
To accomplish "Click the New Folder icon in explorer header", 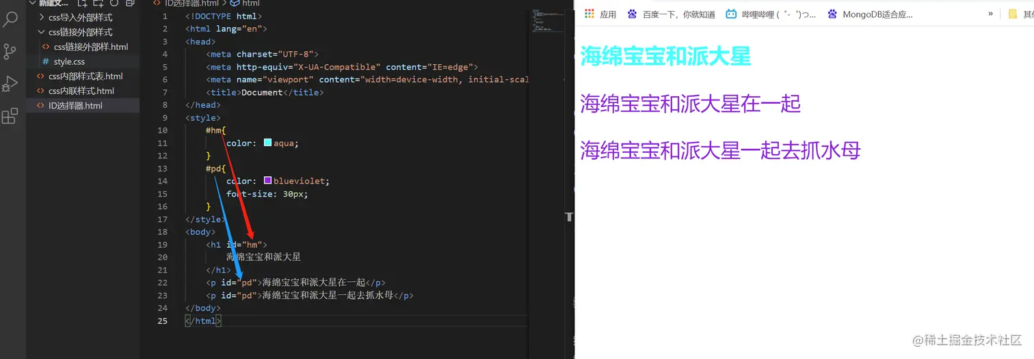I will click(x=98, y=3).
